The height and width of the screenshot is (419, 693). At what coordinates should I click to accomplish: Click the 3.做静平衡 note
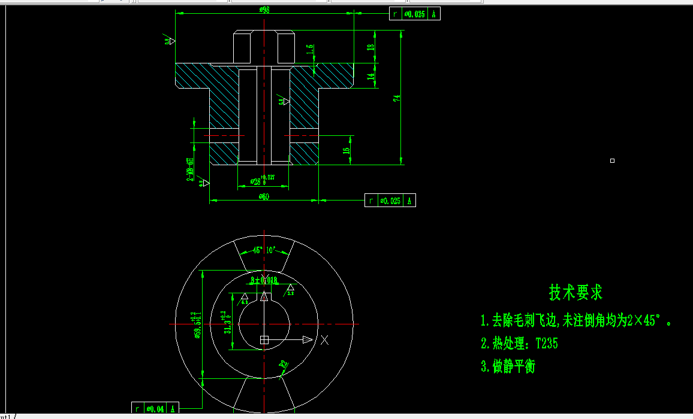[x=508, y=366]
